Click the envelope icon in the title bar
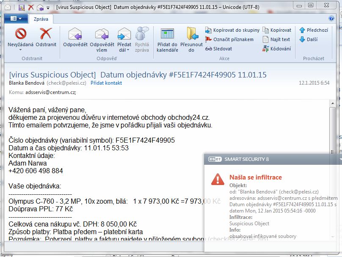 [x=8, y=8]
